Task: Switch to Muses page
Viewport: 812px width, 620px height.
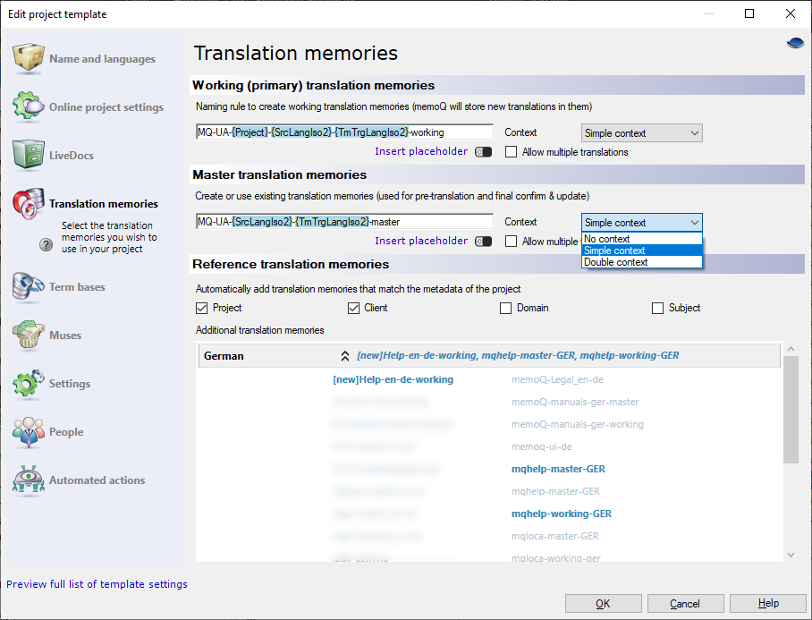Action: point(65,335)
